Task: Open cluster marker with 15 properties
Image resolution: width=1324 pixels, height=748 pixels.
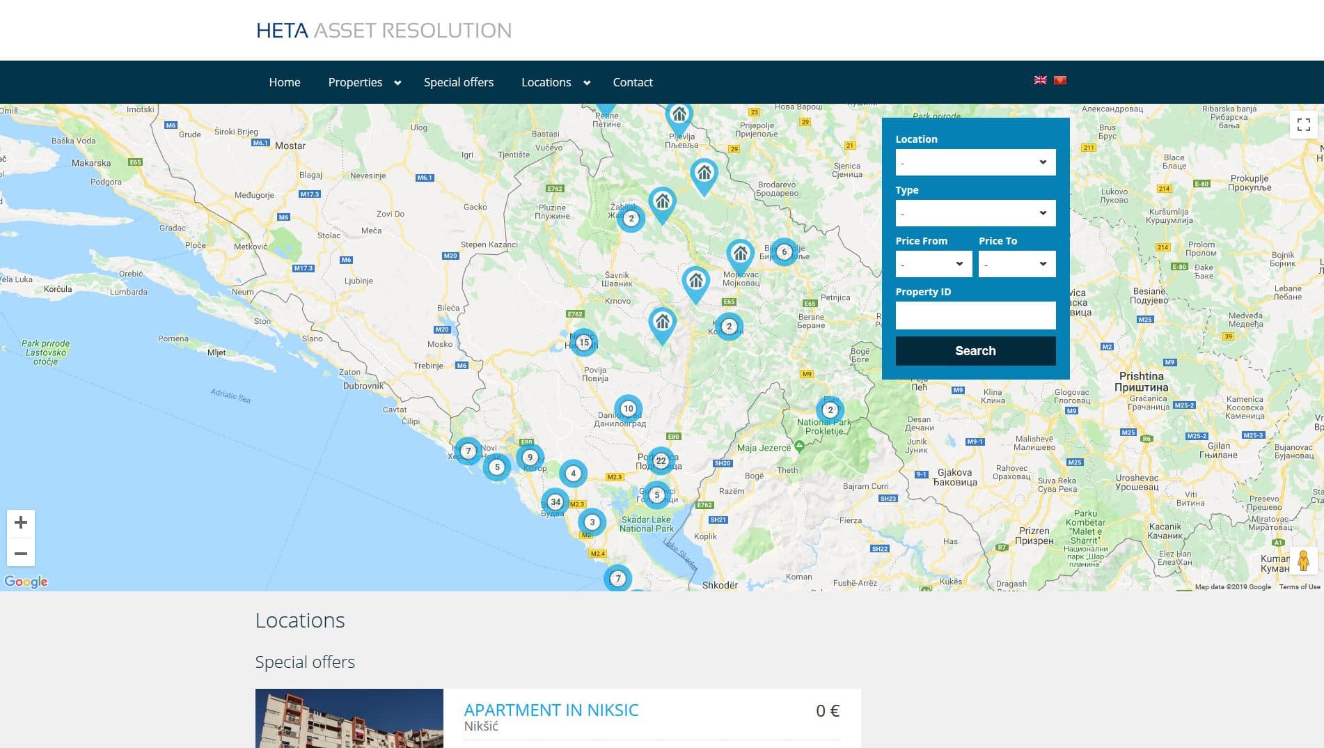Action: 584,342
